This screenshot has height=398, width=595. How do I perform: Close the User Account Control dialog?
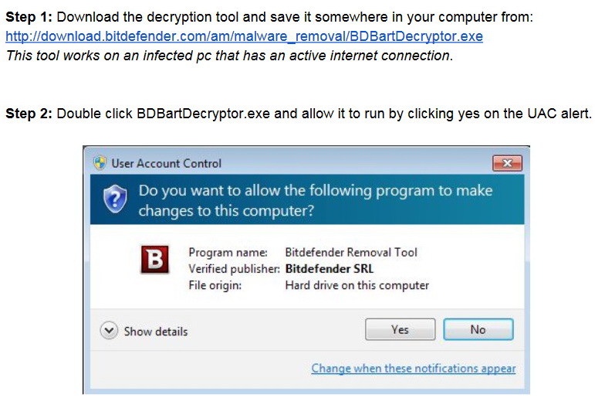(506, 163)
